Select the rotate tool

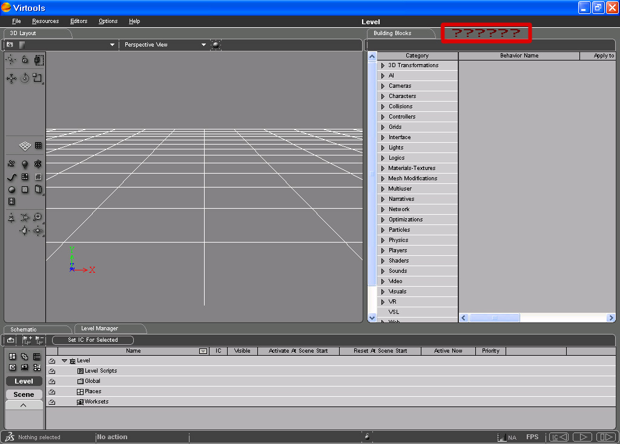click(24, 78)
